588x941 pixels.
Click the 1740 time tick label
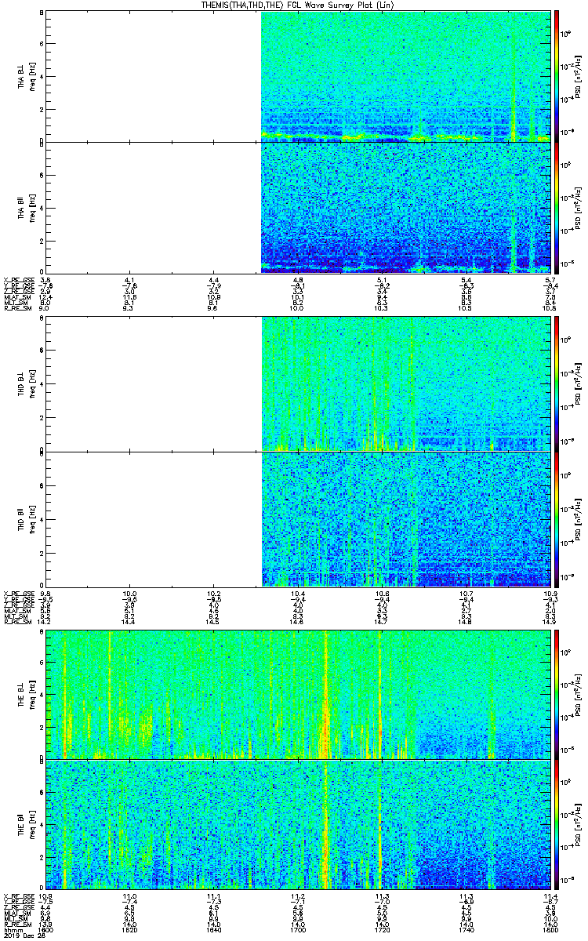coord(466,928)
